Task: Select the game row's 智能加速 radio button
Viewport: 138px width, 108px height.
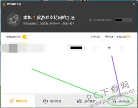Action: click(122, 48)
